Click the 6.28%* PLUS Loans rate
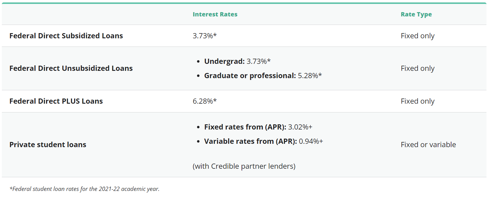 tap(204, 101)
